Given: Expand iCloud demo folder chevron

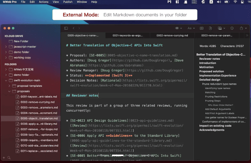Looking at the screenshot, I should pyautogui.click(x=6, y=52).
